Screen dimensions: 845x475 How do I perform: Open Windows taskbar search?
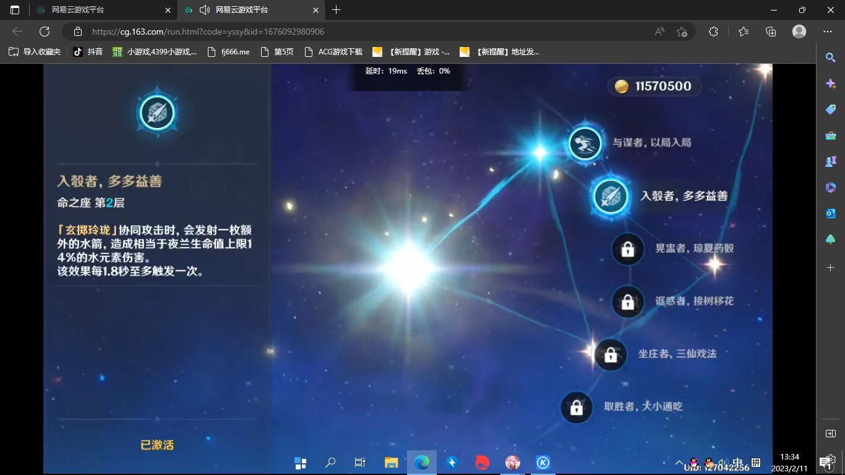(330, 463)
